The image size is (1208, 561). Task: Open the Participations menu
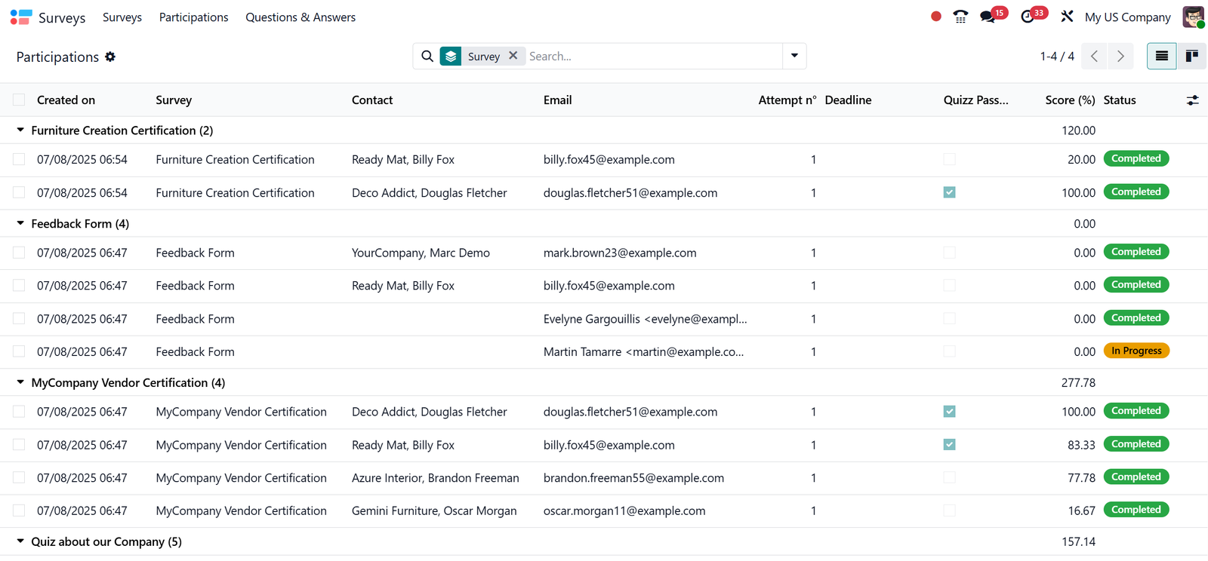coord(193,17)
